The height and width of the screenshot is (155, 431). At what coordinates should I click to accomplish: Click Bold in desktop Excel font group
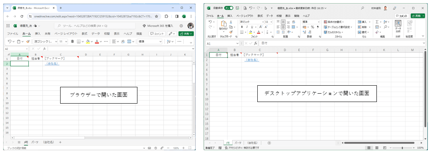tap(242, 27)
